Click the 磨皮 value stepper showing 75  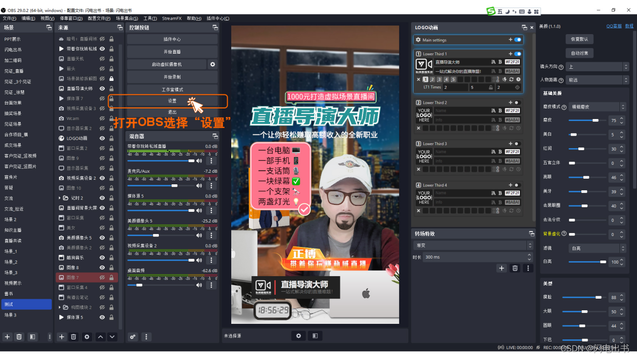616,121
